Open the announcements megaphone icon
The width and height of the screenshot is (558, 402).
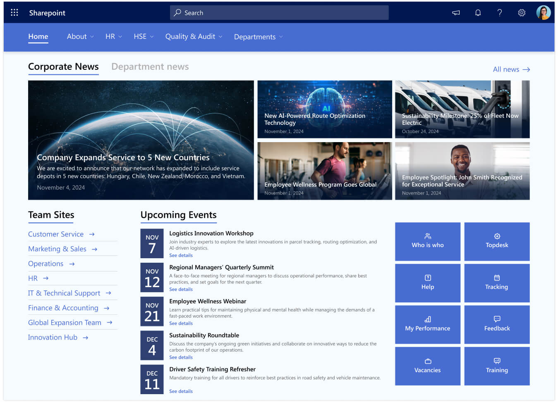coord(456,13)
